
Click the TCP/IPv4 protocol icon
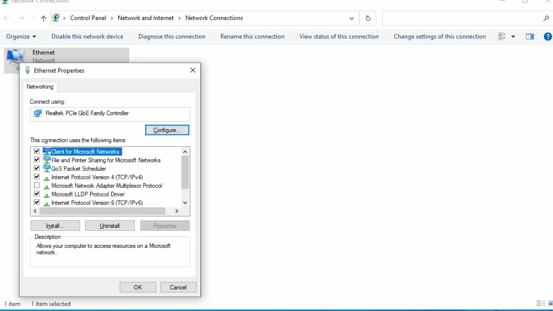47,178
